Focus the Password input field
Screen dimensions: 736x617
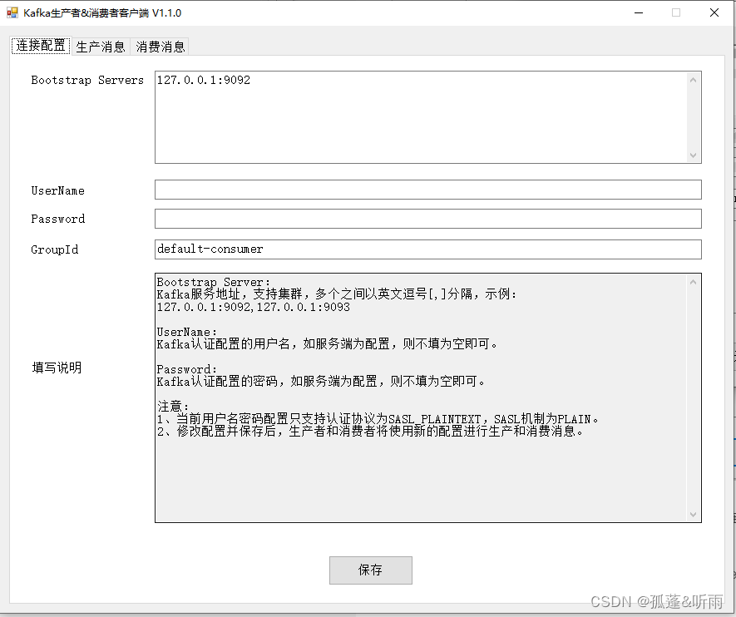428,219
